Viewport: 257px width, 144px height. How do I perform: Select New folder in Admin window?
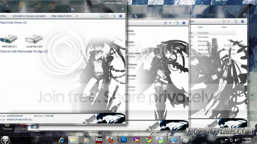[132, 77]
